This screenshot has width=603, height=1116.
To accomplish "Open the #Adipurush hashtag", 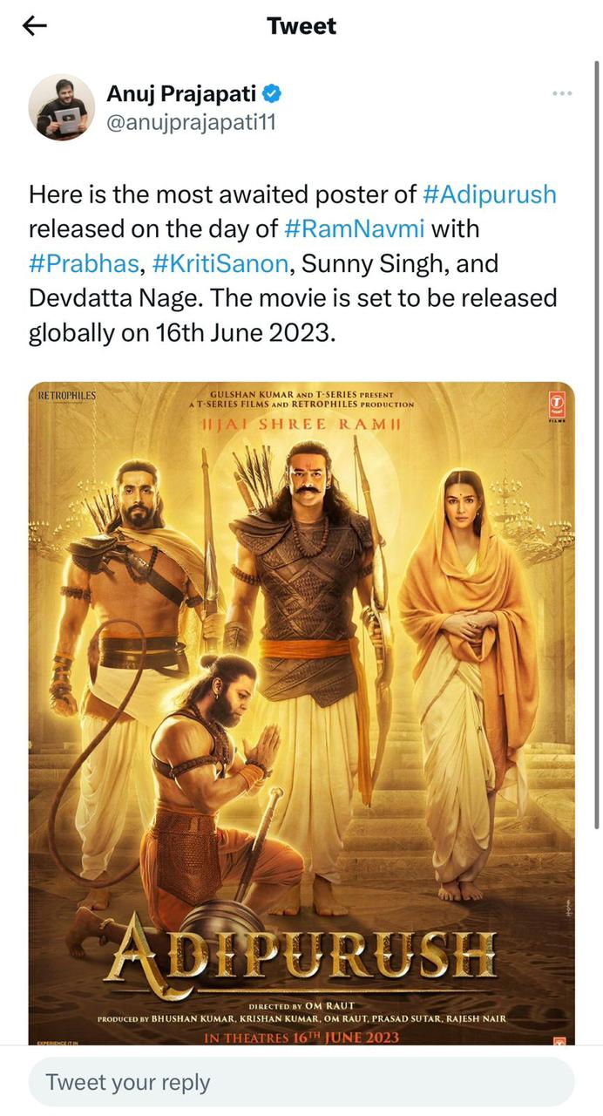I will click(489, 194).
